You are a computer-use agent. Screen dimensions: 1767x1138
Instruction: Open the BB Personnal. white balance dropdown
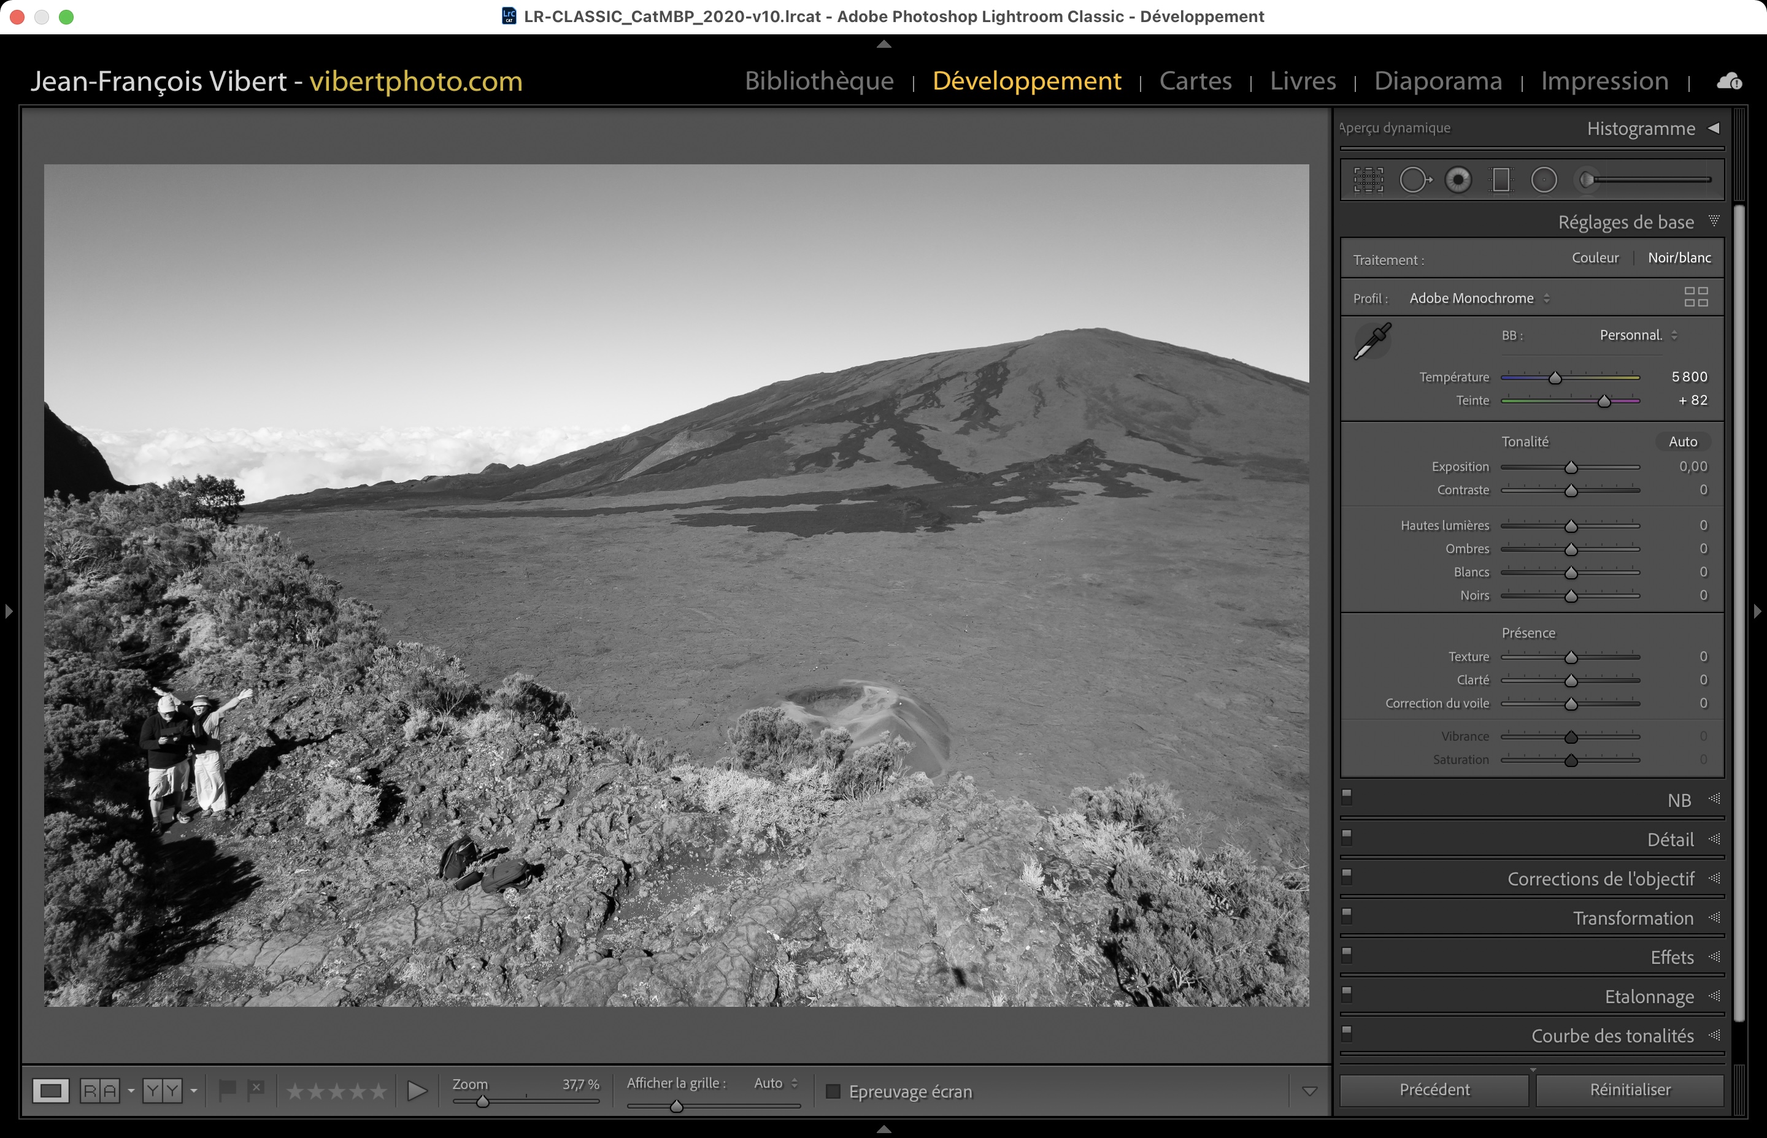[x=1638, y=335]
